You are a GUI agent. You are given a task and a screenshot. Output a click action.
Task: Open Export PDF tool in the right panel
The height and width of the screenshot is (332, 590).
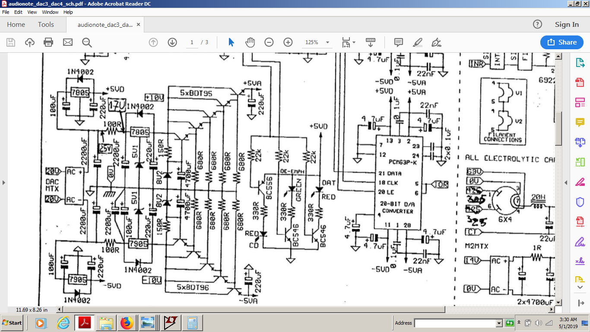[580, 63]
